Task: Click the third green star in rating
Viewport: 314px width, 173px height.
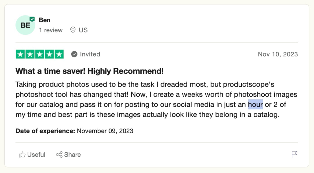Action: coord(40,54)
